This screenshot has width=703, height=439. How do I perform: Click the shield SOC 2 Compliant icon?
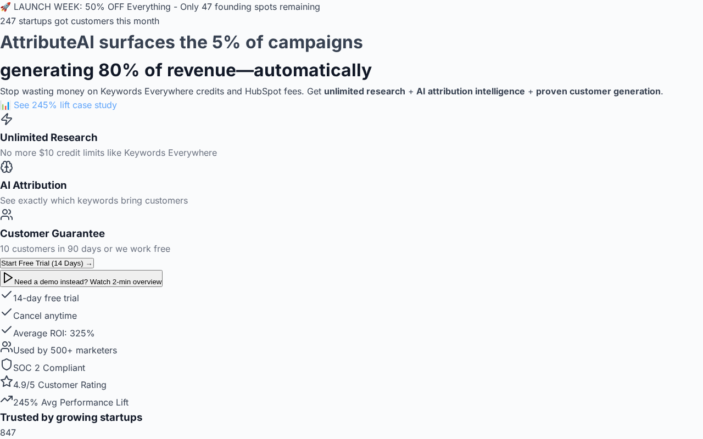tap(7, 364)
